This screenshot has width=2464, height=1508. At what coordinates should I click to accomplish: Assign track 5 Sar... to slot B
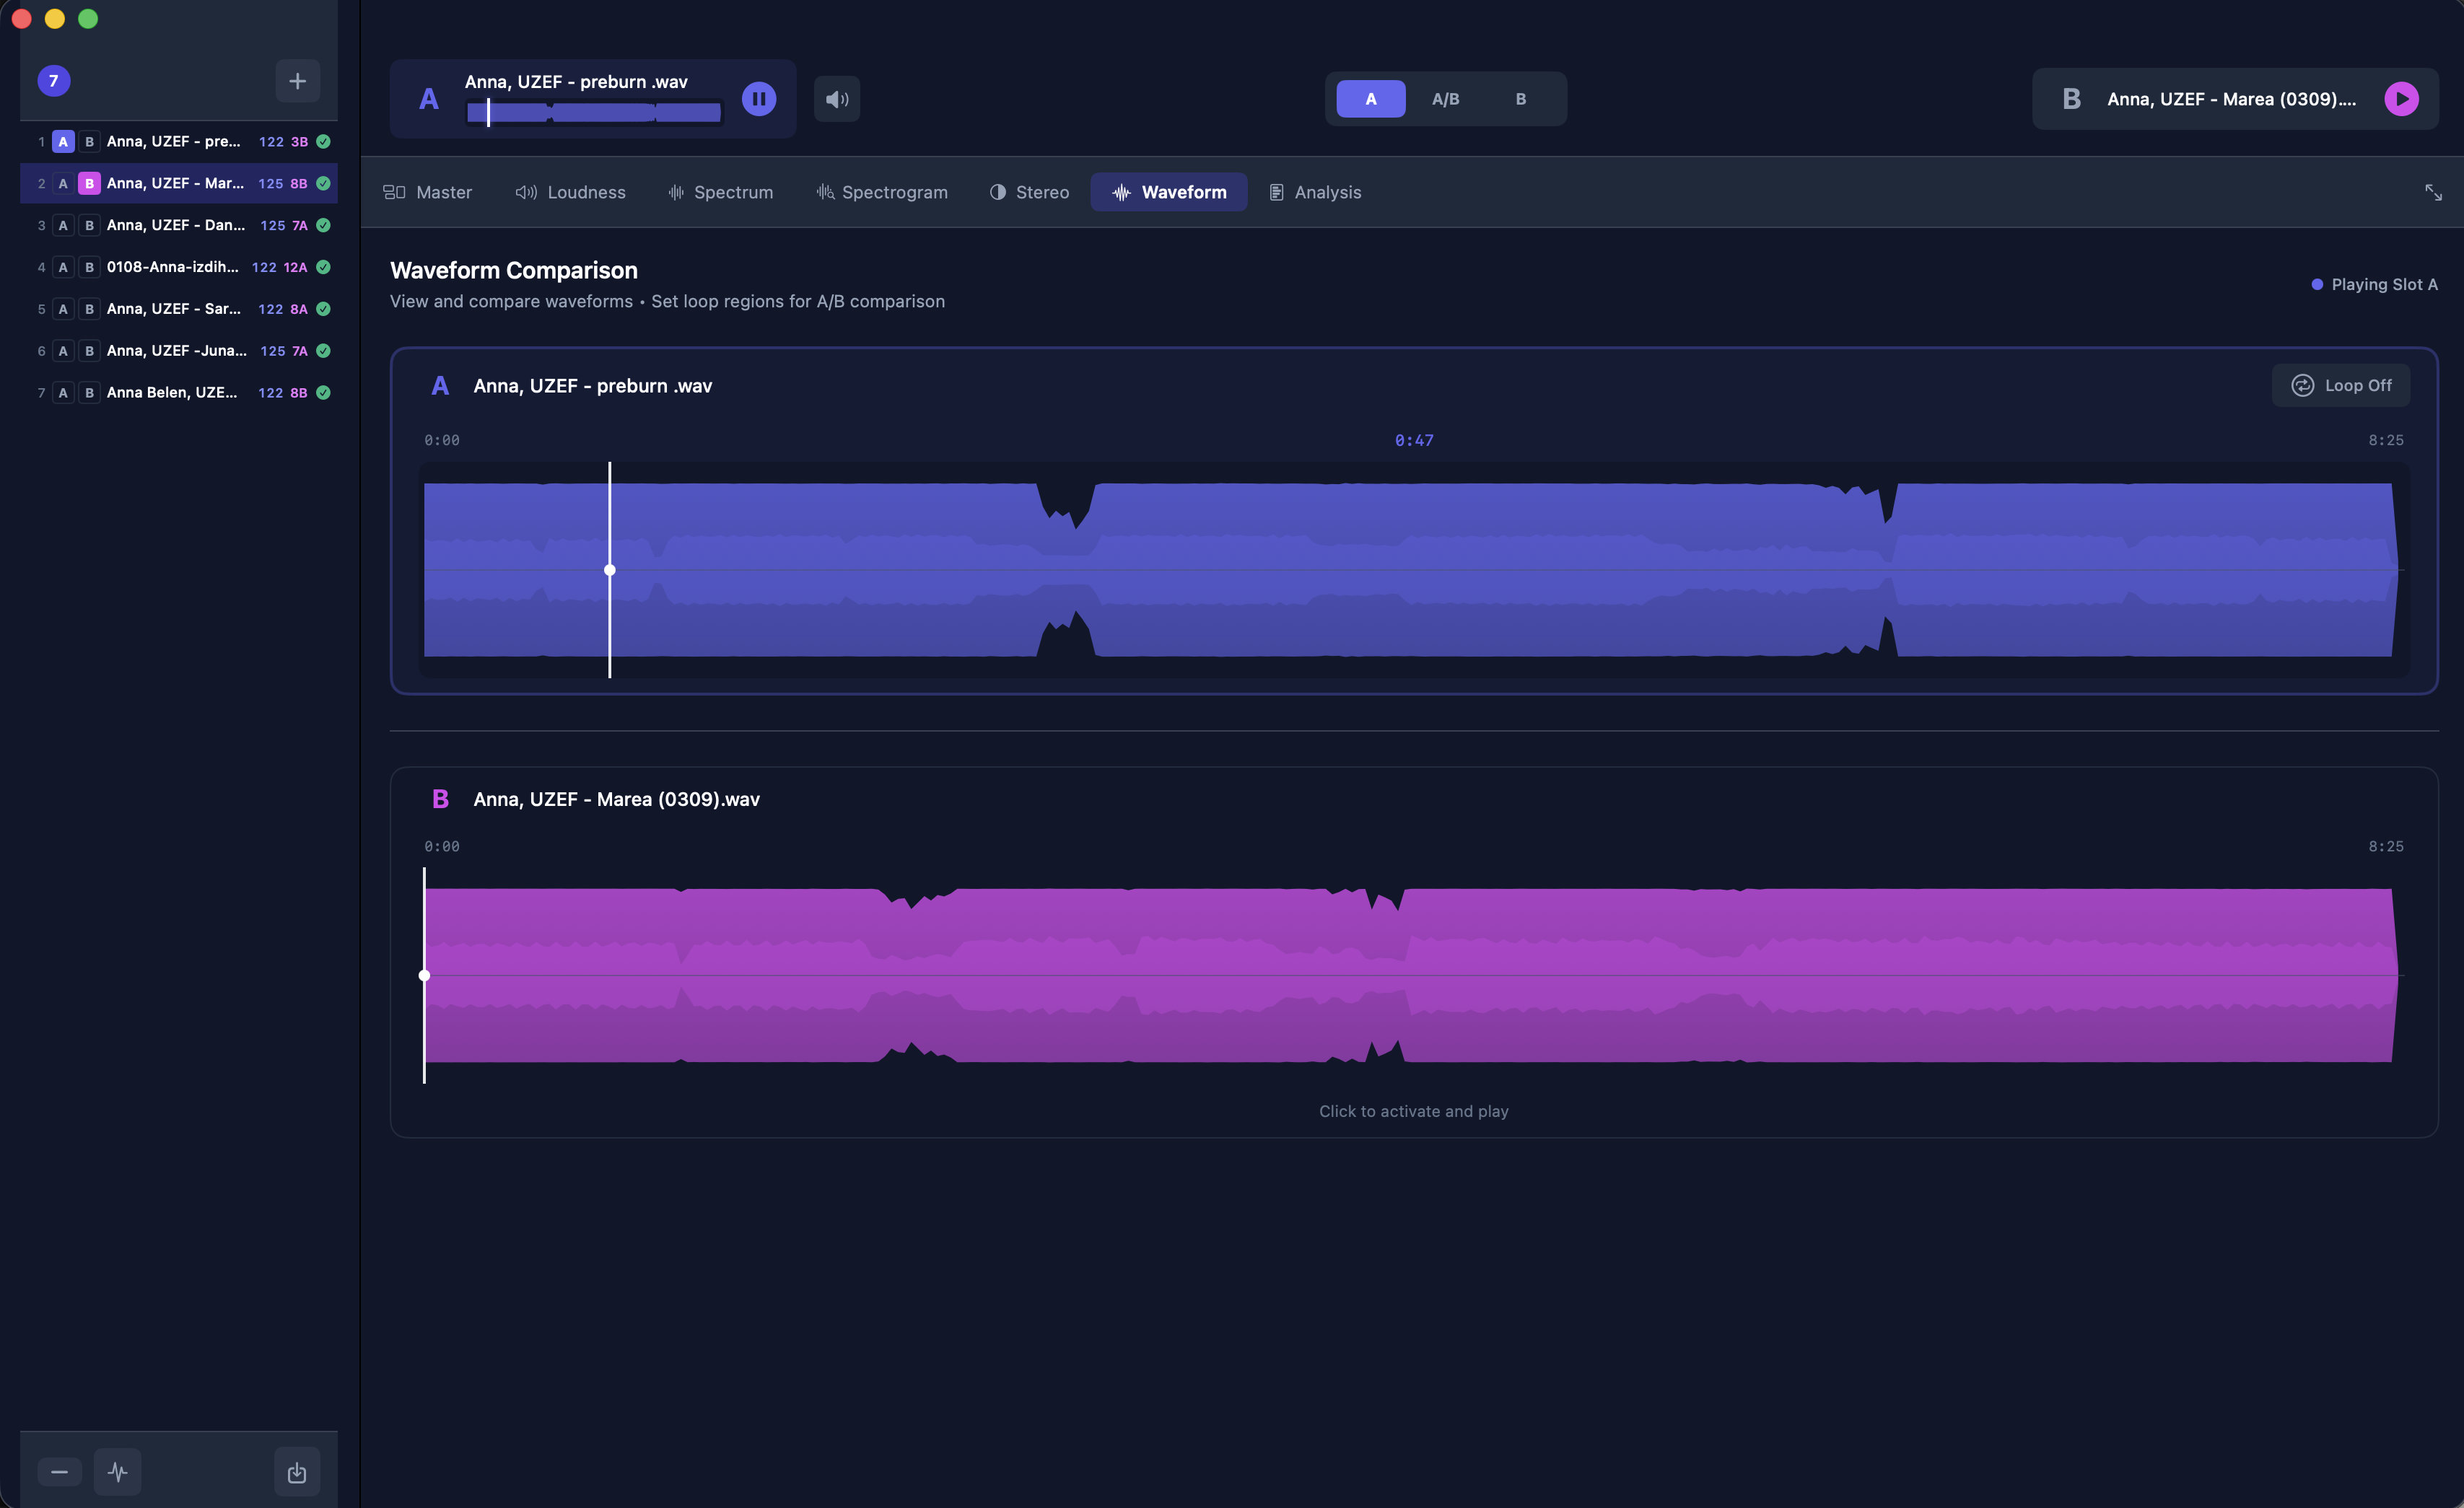coord(89,309)
